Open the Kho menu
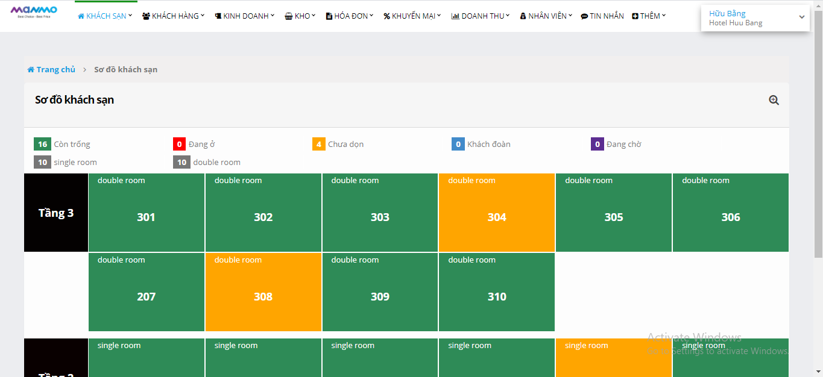The height and width of the screenshot is (377, 823). 300,16
